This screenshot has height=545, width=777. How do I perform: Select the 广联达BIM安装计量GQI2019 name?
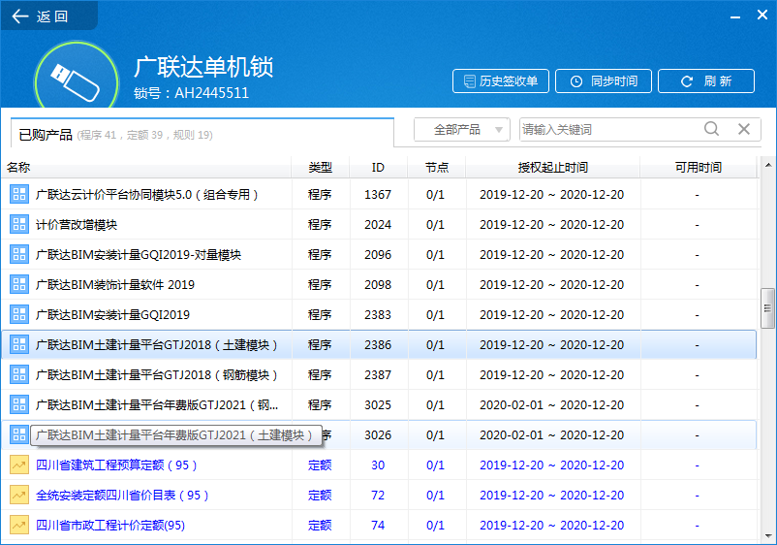[x=112, y=315]
